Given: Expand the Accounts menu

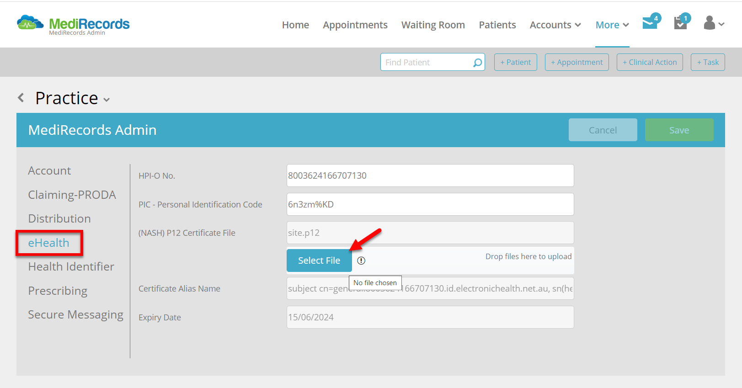Looking at the screenshot, I should (555, 25).
